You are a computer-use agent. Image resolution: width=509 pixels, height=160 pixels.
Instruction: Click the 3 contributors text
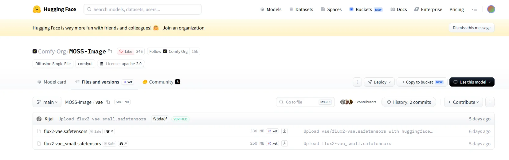coord(365,102)
